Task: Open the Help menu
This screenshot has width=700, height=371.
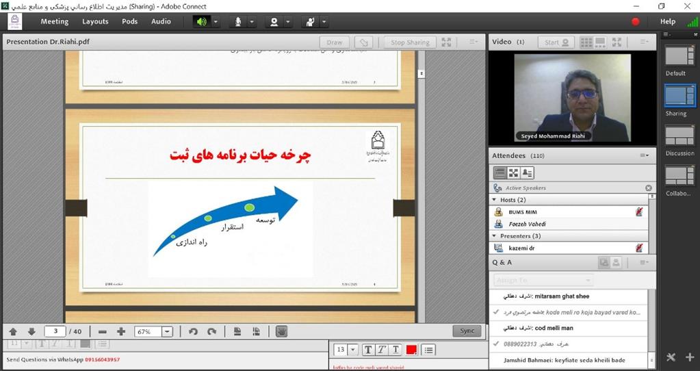Action: pyautogui.click(x=667, y=21)
